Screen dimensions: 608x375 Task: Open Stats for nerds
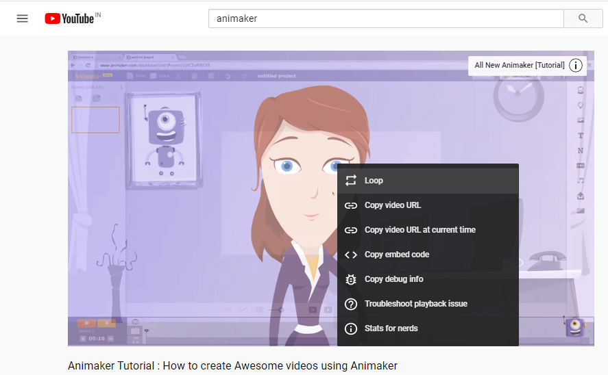pos(391,328)
